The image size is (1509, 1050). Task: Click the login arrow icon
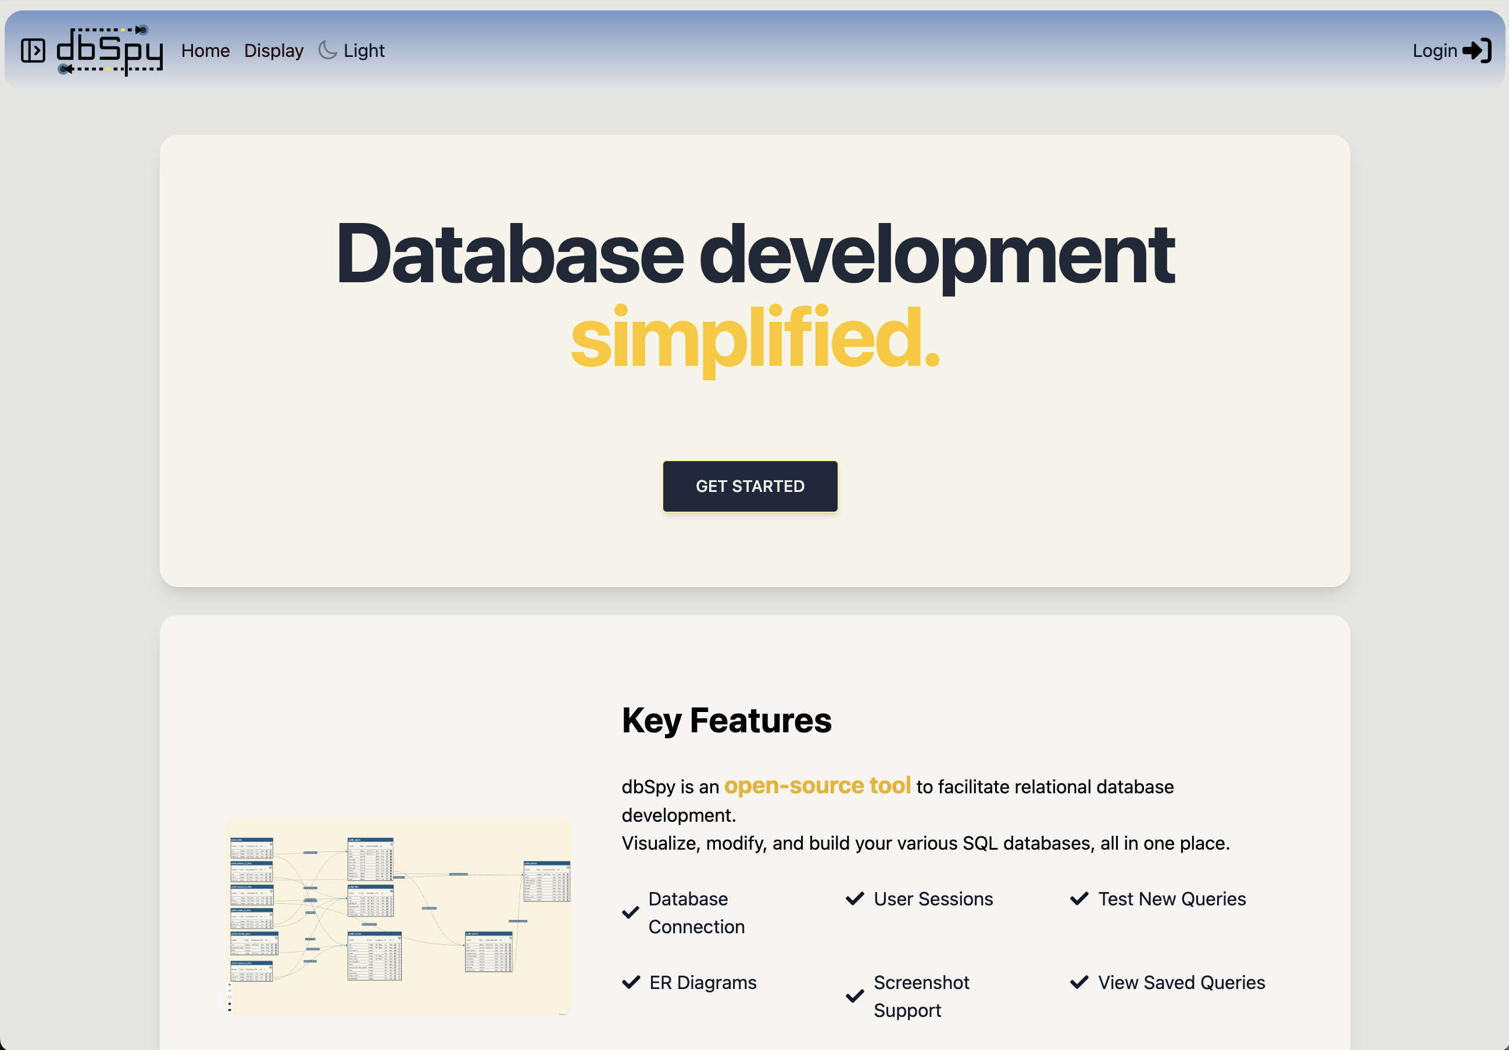[x=1477, y=51]
